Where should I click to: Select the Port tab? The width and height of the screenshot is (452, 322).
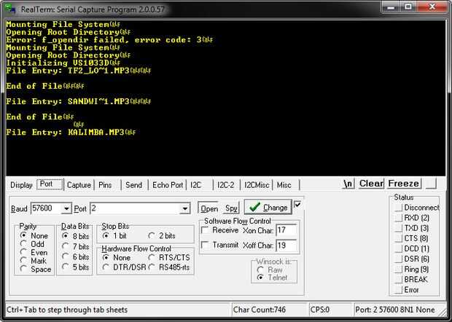[x=50, y=184]
